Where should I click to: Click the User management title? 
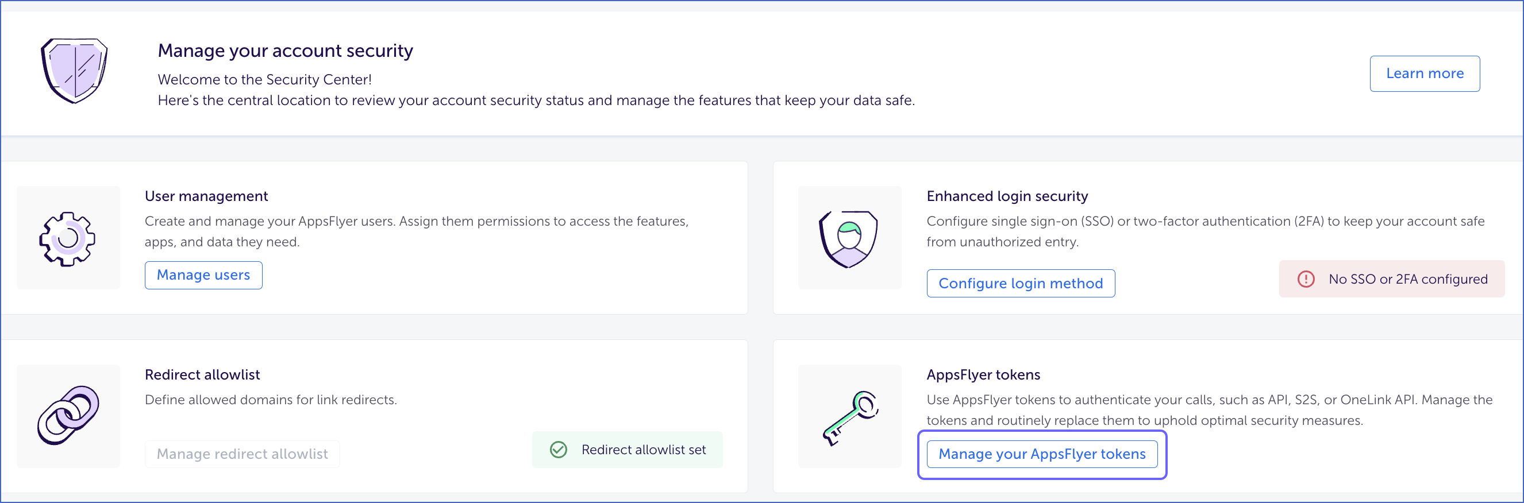coord(206,196)
